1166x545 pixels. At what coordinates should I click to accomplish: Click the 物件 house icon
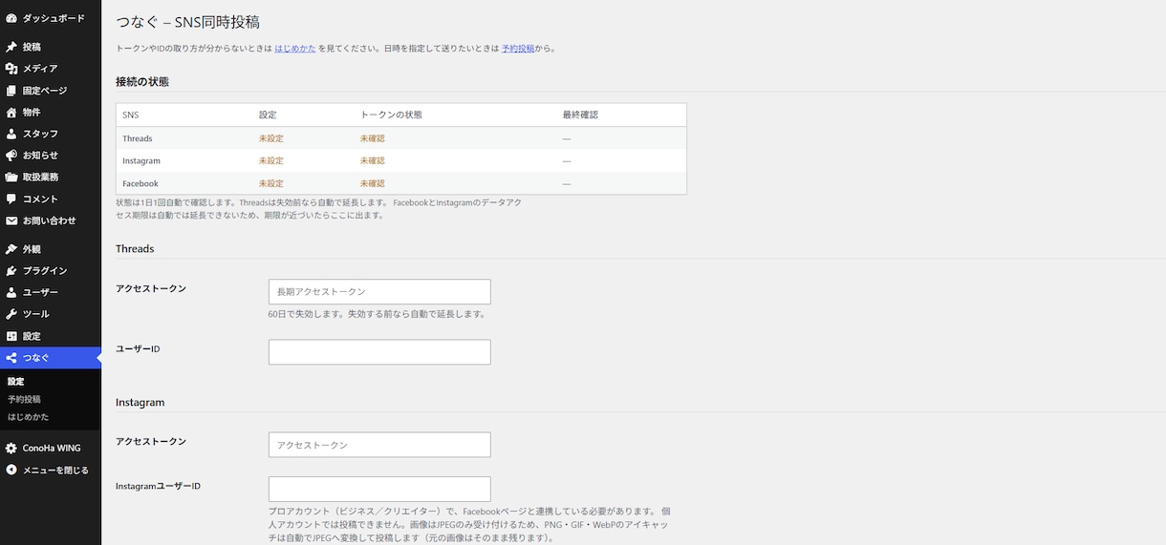(x=11, y=113)
